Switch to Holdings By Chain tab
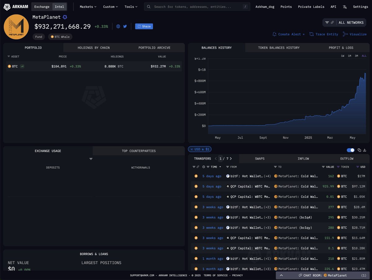Screen dimensions: 372x280 point(94,48)
